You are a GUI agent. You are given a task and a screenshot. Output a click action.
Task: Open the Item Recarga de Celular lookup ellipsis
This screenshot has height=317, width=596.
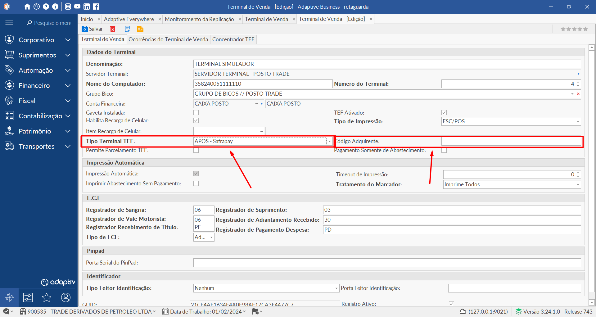coord(261,131)
